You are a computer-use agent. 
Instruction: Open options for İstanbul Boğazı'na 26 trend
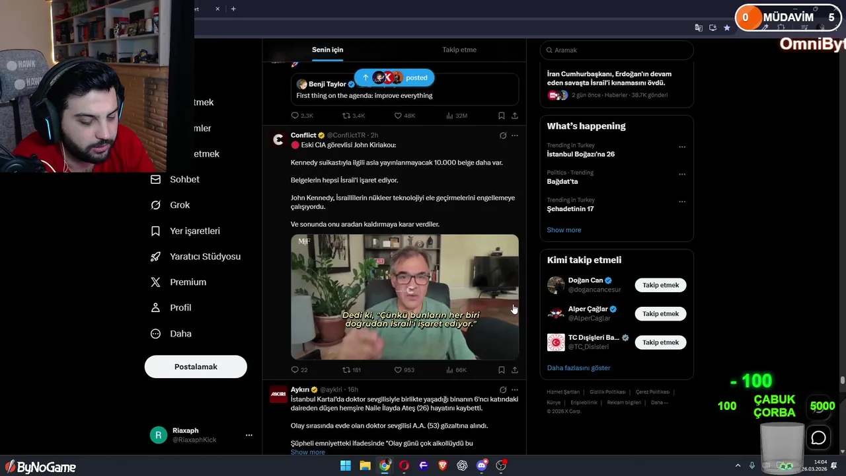pos(682,147)
